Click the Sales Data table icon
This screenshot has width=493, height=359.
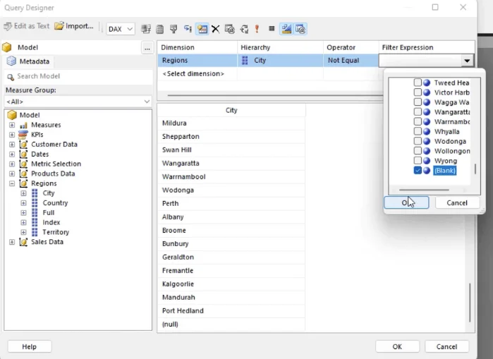pos(23,242)
